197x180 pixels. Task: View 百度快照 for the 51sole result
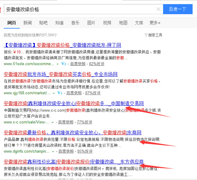(x=78, y=64)
